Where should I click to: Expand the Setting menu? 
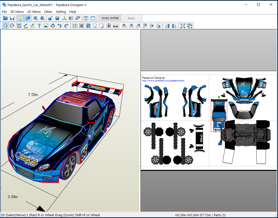click(61, 12)
